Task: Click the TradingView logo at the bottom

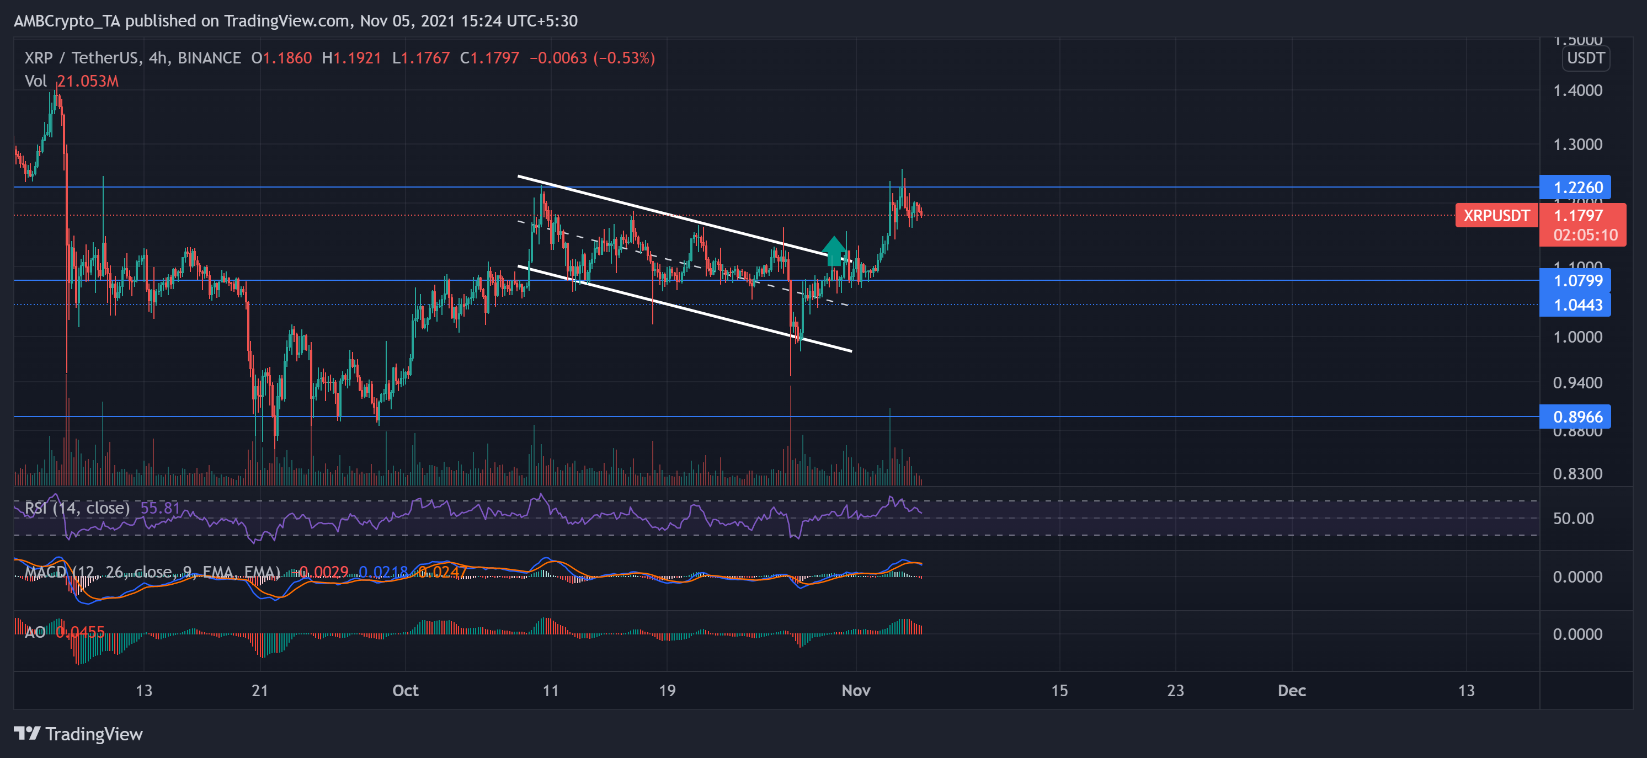Action: click(x=78, y=734)
